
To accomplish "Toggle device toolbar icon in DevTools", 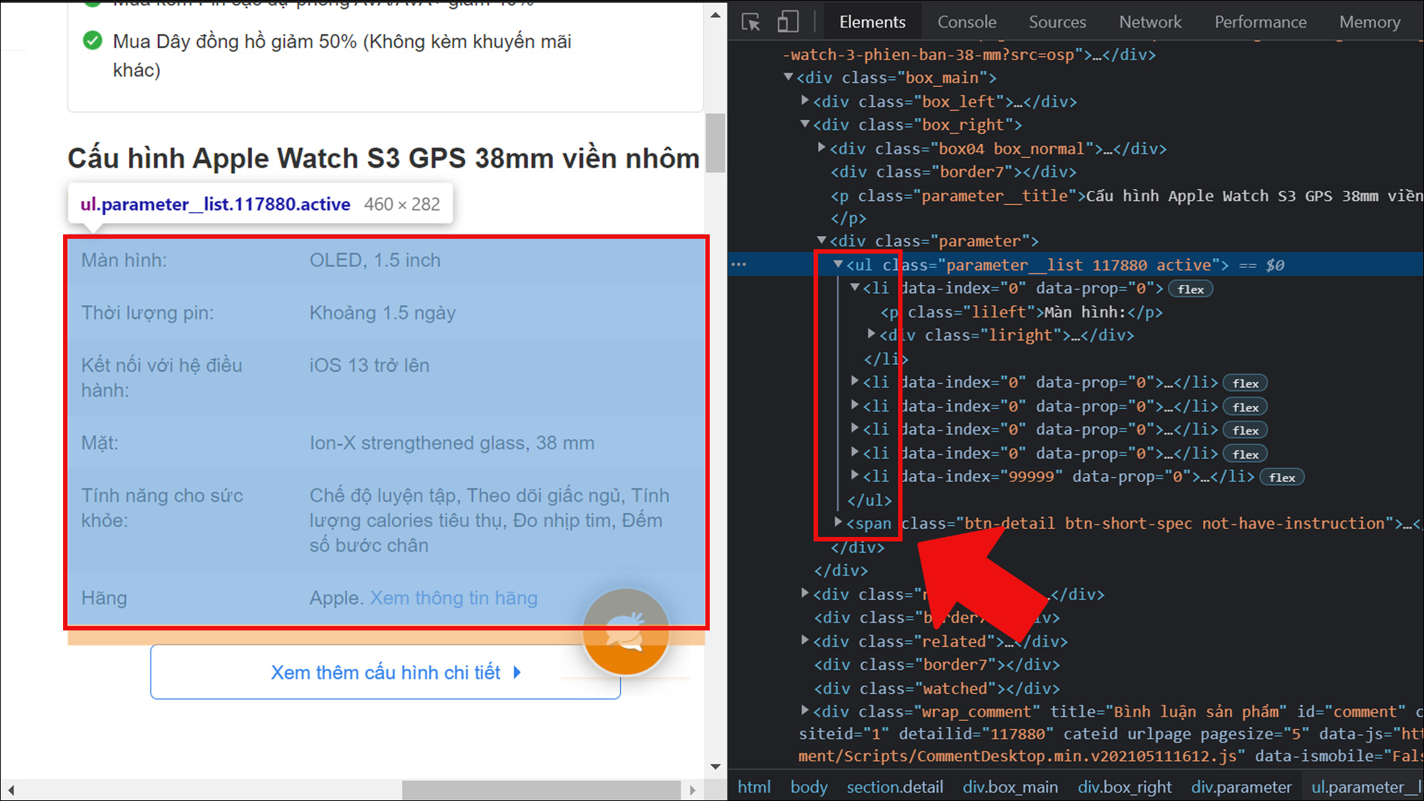I will tap(788, 22).
